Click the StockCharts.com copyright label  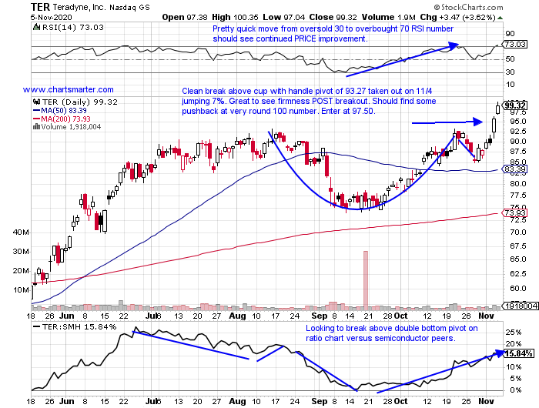(468, 7)
